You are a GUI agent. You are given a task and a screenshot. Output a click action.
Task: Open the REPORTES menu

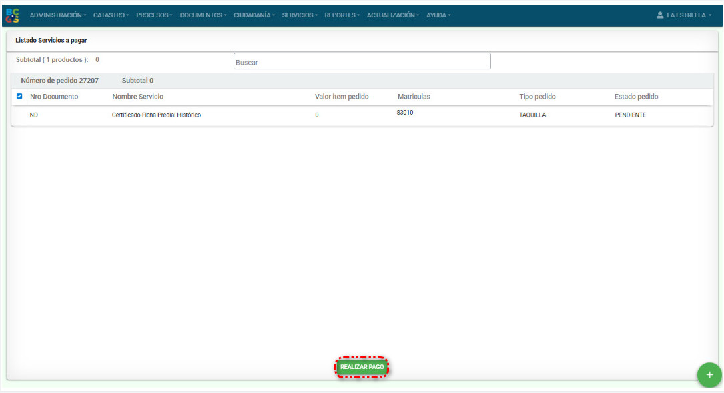pyautogui.click(x=342, y=15)
